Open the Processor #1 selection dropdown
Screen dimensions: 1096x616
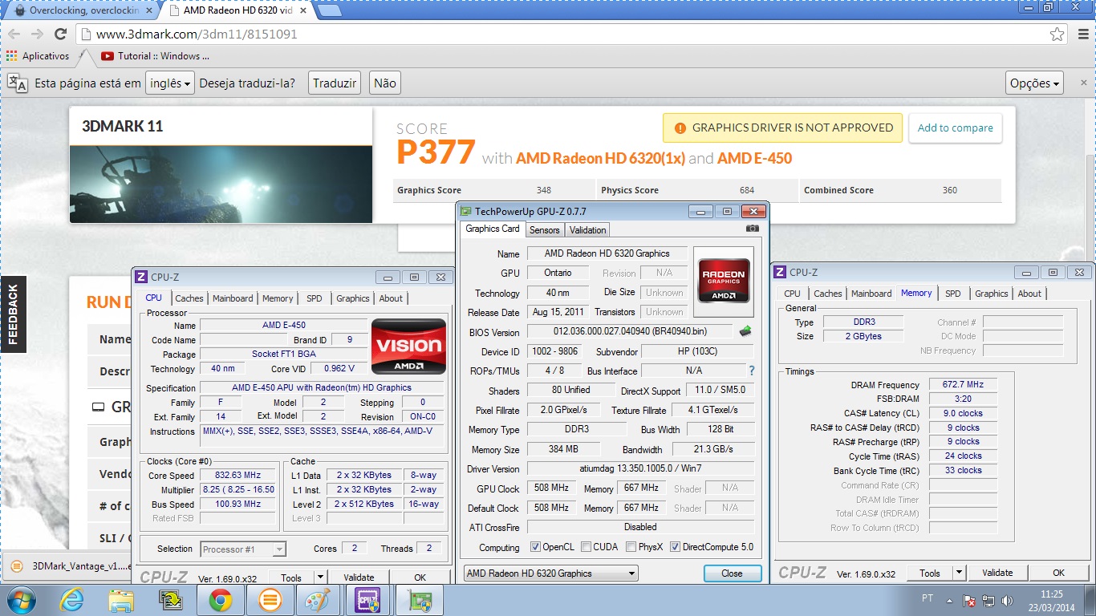(244, 549)
